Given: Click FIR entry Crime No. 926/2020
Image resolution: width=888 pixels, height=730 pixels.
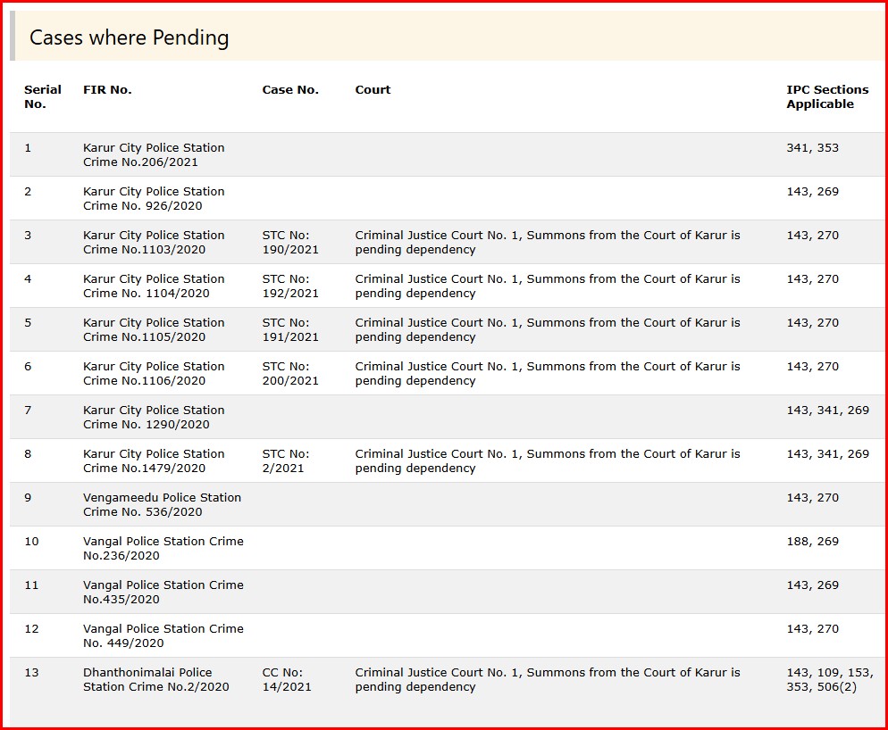Looking at the screenshot, I should 154,199.
